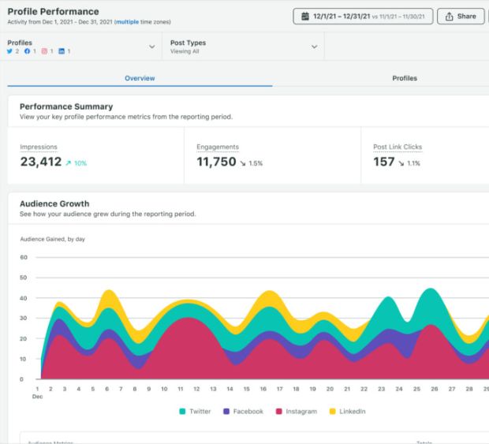Click the calendar icon in date range
Viewport: 489px width, 444px height.
pyautogui.click(x=305, y=17)
